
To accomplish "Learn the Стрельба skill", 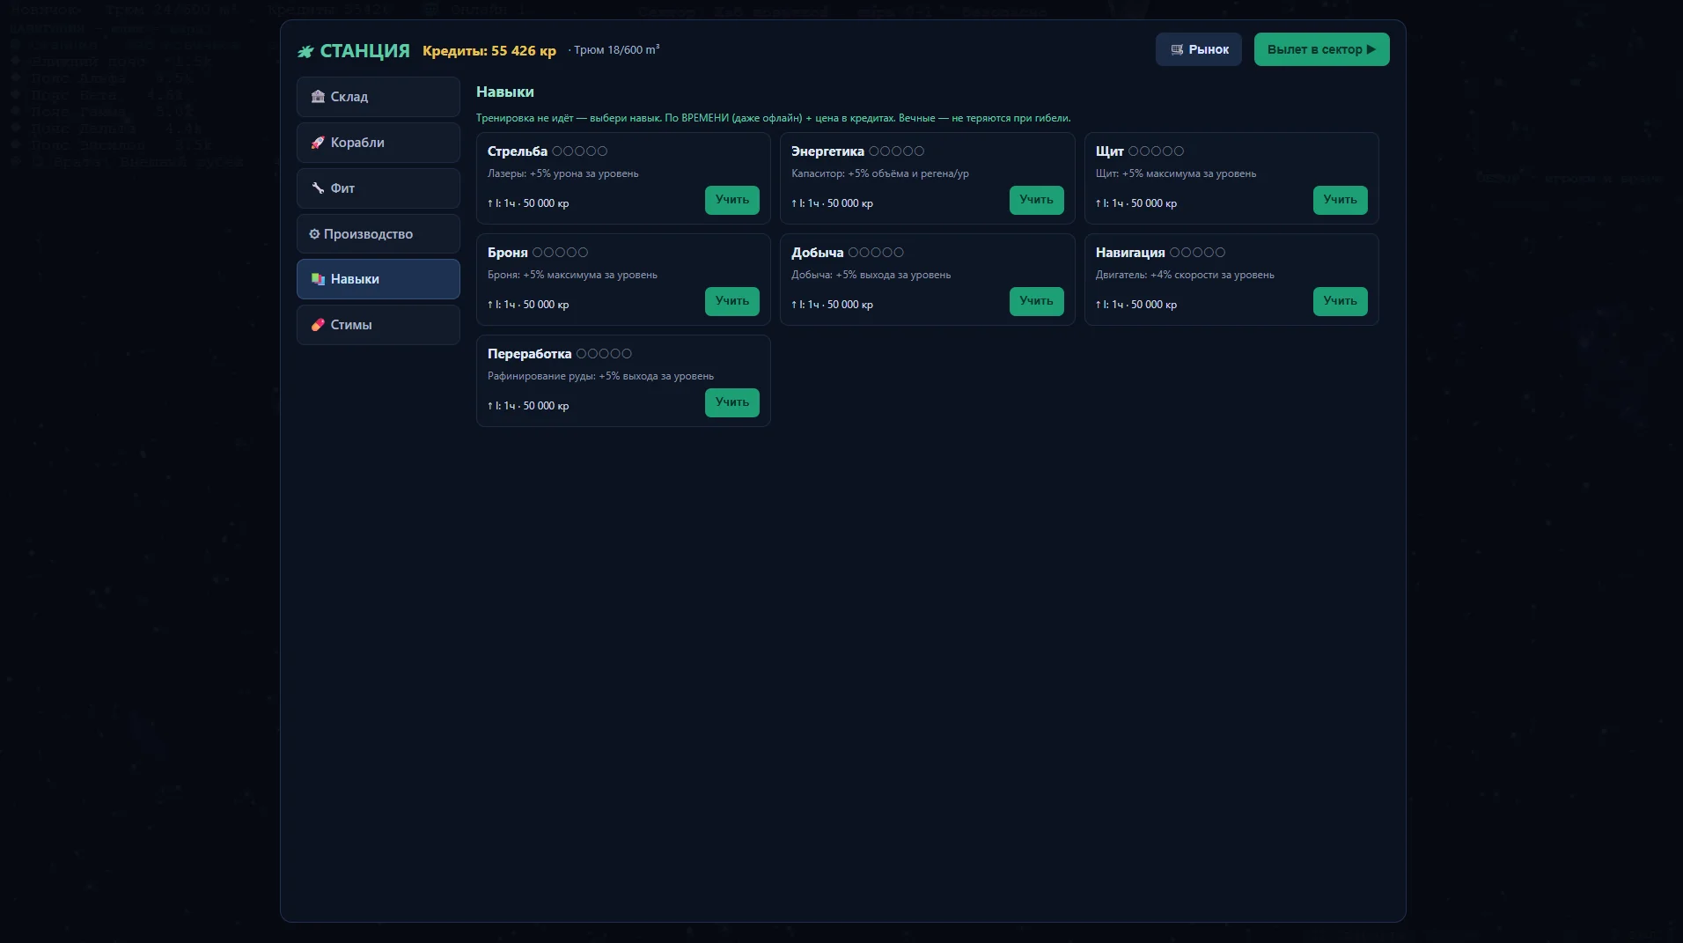I will (731, 200).
